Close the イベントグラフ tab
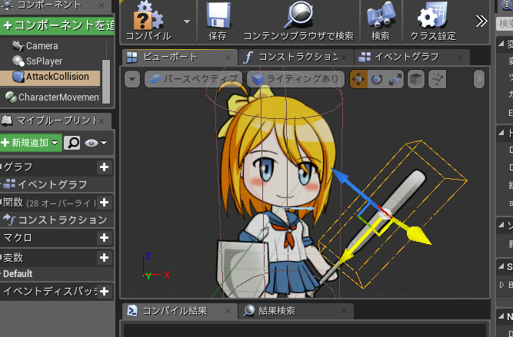The height and width of the screenshot is (337, 513). pos(460,58)
